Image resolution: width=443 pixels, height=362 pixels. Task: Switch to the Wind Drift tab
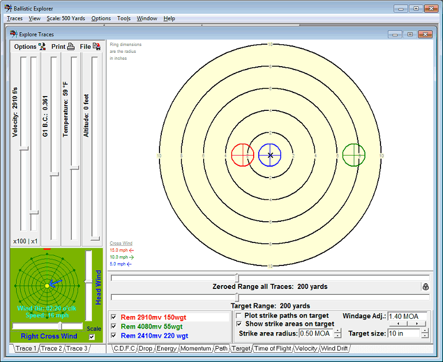point(335,348)
